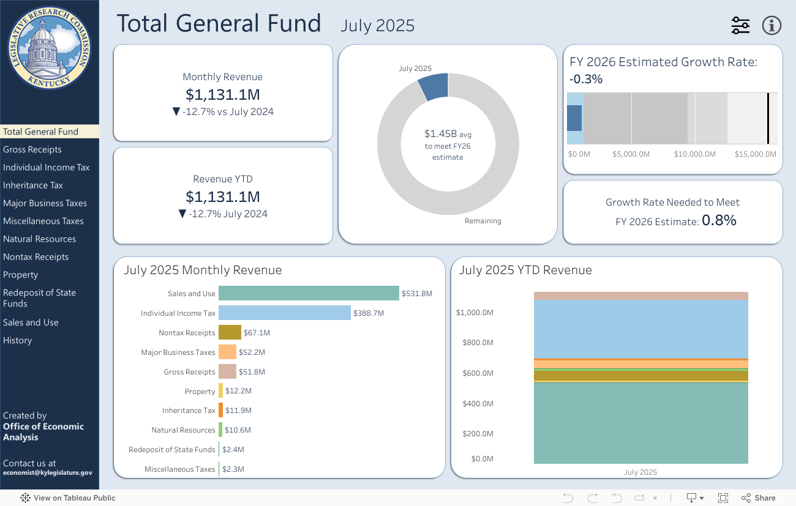Open the Gross Receipts page
796x506 pixels.
[x=32, y=149]
